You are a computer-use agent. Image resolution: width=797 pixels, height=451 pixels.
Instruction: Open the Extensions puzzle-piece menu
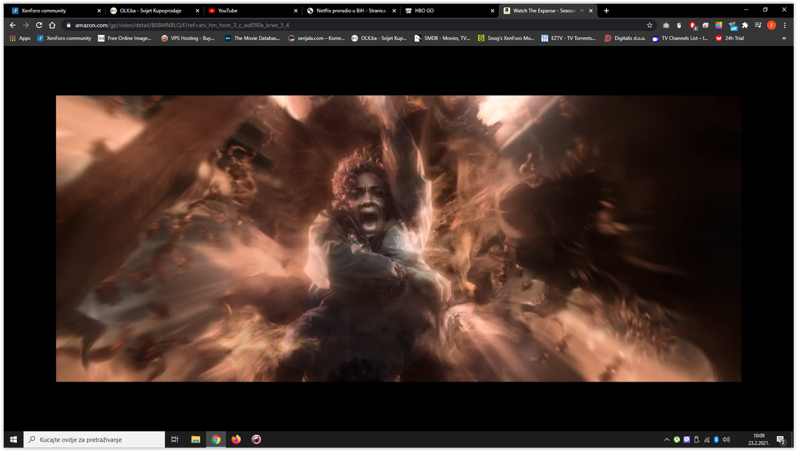[x=745, y=26]
